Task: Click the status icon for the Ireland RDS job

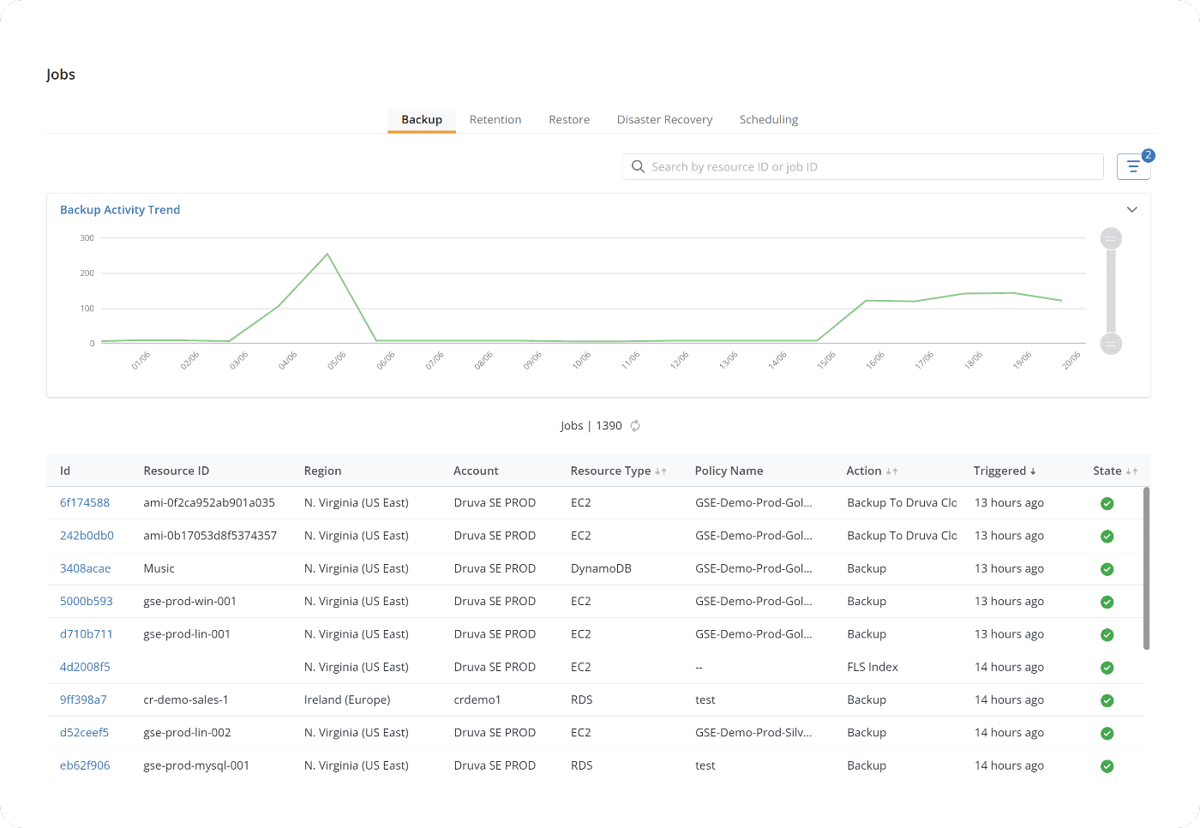Action: (1107, 700)
